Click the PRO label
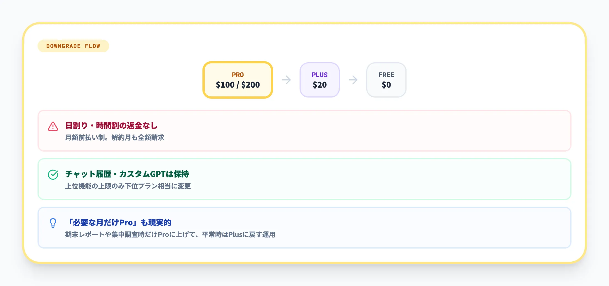The width and height of the screenshot is (609, 286). 238,75
